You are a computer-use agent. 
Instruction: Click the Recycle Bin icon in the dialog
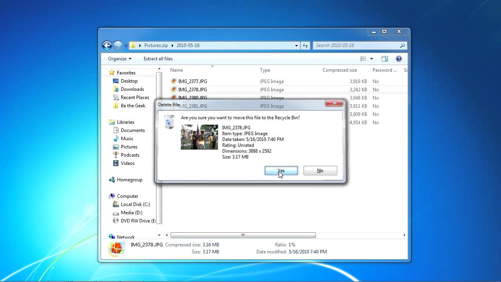pyautogui.click(x=169, y=122)
